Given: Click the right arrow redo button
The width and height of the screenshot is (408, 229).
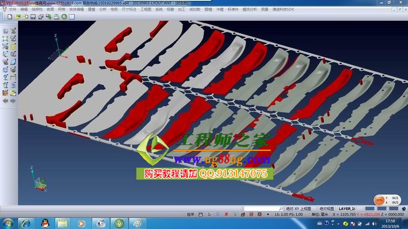Looking at the screenshot, I should (x=13, y=101).
